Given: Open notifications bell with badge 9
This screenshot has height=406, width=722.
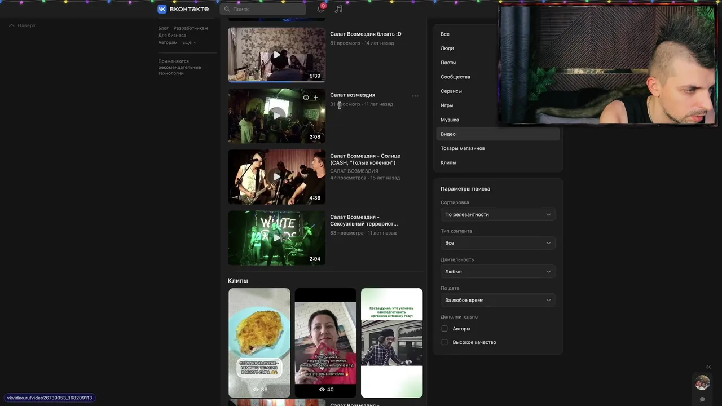Looking at the screenshot, I should click(x=320, y=9).
